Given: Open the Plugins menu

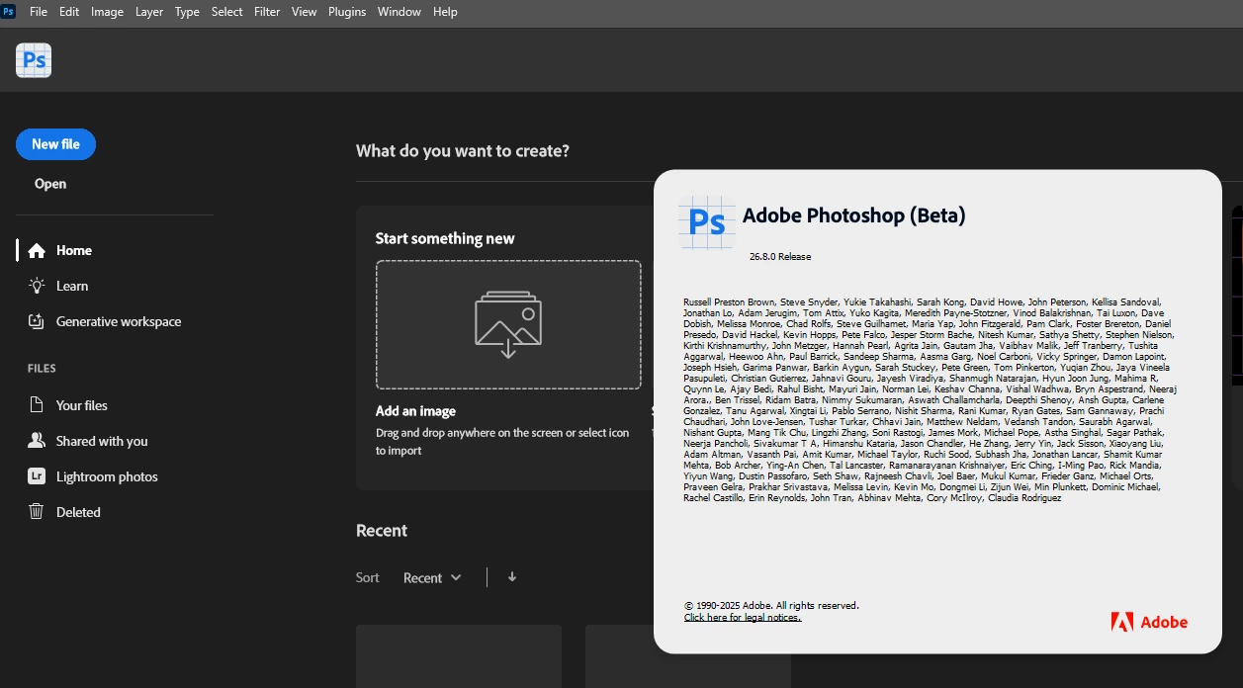Looking at the screenshot, I should point(346,12).
